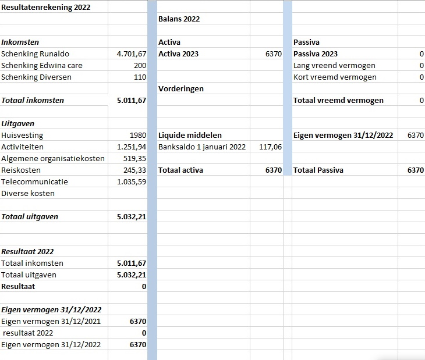Click the 4.701,67 amount cell
Viewport: 425px width, 360px height.
(131, 54)
